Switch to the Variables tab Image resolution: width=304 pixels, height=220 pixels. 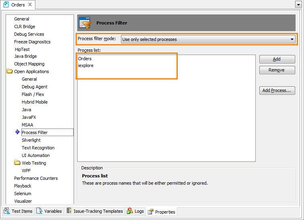coord(49,211)
